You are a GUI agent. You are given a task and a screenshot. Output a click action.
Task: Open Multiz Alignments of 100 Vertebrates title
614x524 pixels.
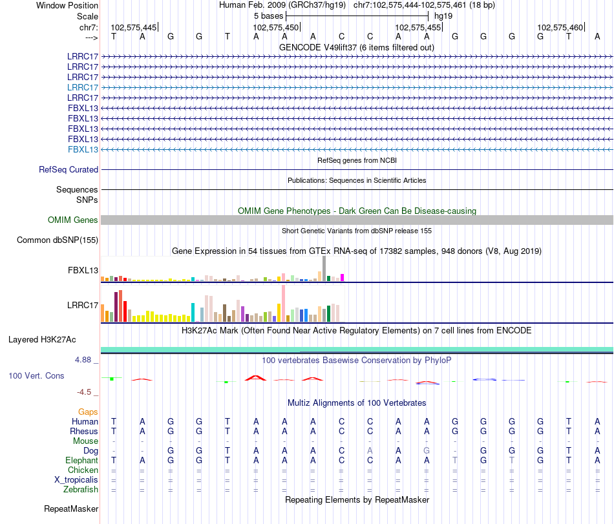[x=357, y=403]
